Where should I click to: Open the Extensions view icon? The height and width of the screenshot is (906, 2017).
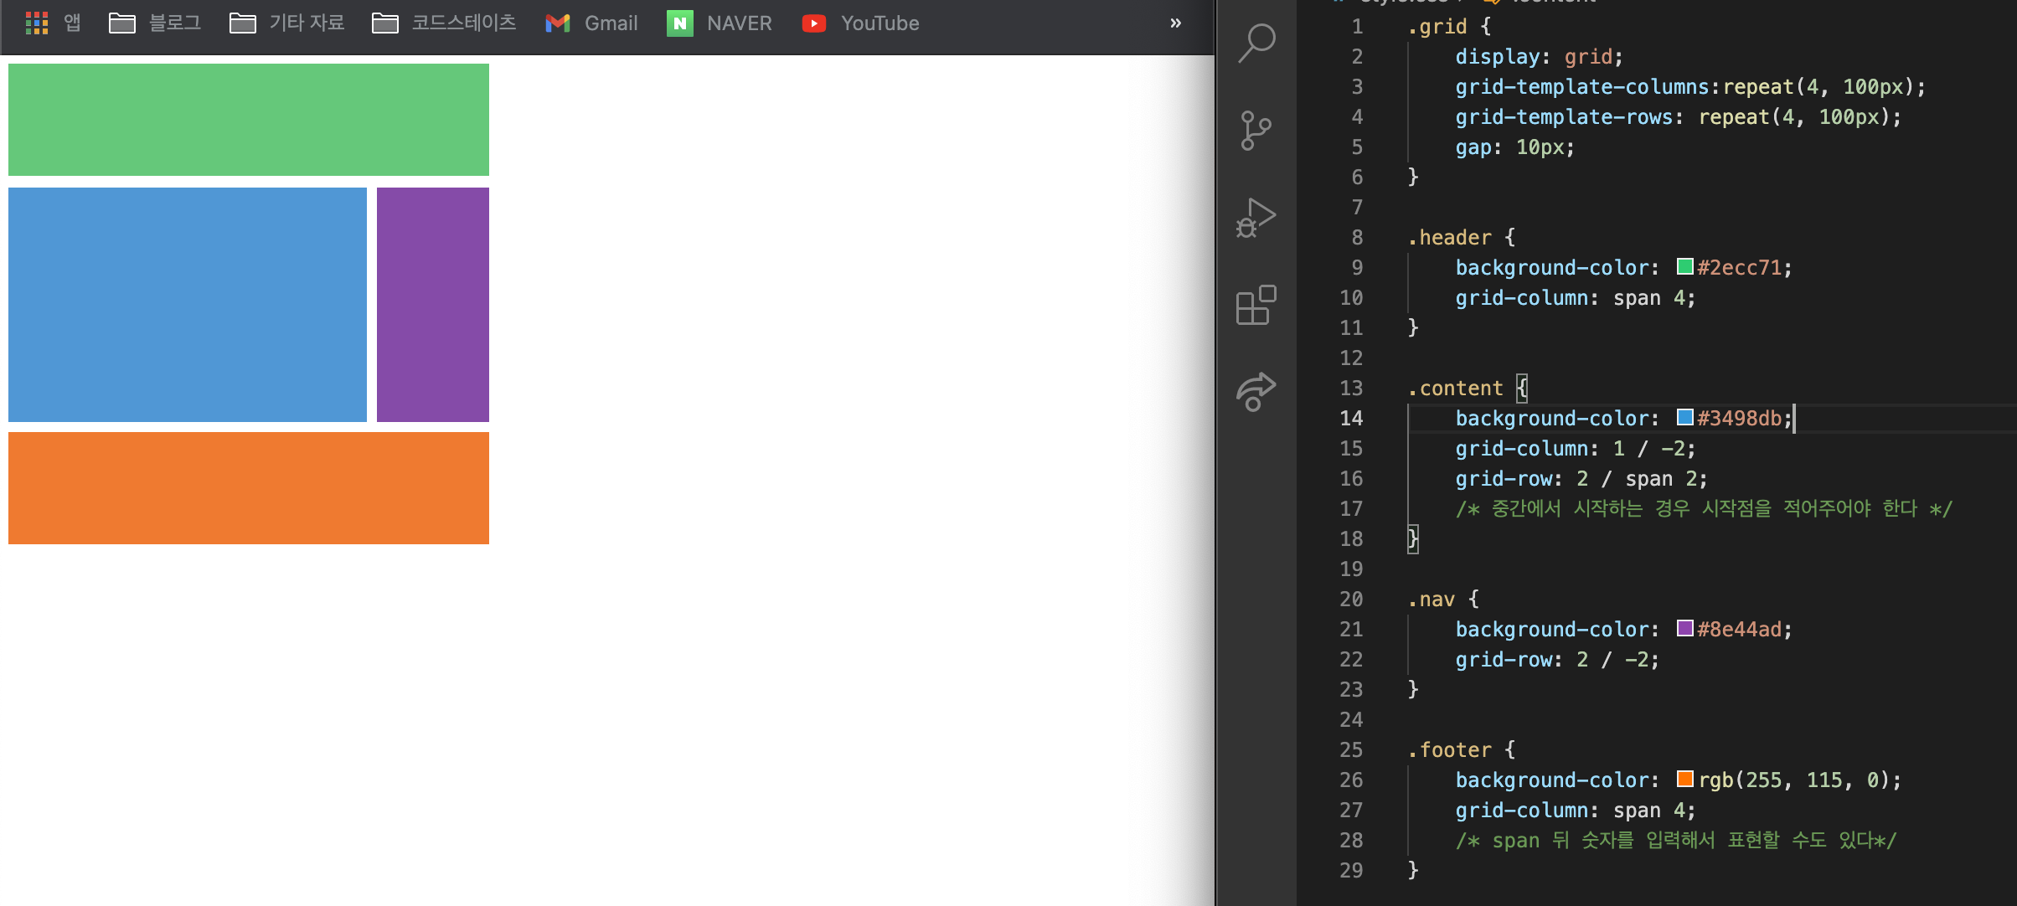(1256, 305)
